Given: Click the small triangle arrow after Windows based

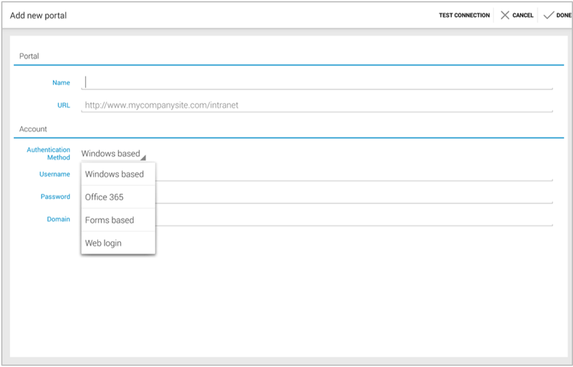Looking at the screenshot, I should coord(143,157).
